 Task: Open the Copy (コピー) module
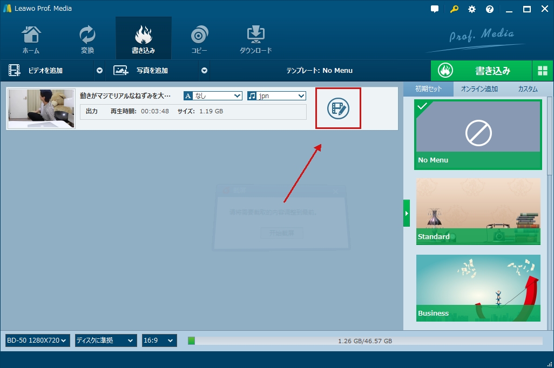[199, 39]
